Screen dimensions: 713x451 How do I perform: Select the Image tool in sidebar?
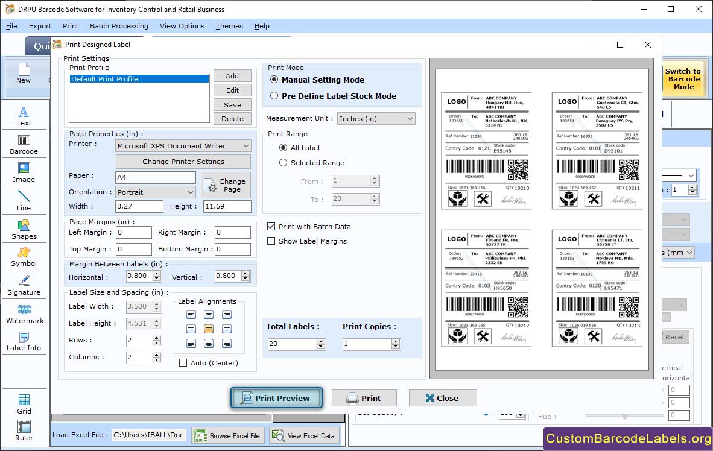24,173
